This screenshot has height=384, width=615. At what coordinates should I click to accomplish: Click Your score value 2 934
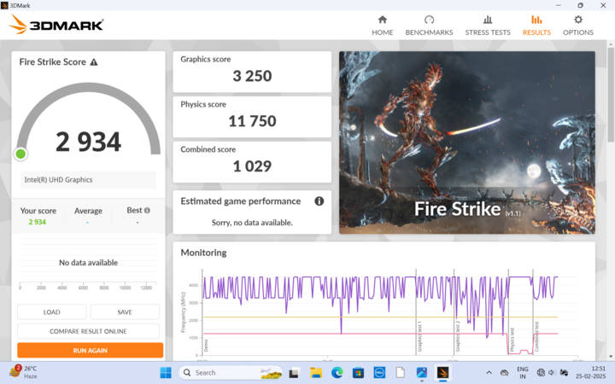click(x=38, y=222)
